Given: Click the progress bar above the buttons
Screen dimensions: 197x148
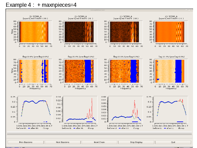Looking at the screenshot, I should pyautogui.click(x=99, y=133).
